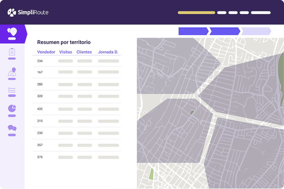Sort by Vendedor column header
This screenshot has width=284, height=189.
pos(46,52)
